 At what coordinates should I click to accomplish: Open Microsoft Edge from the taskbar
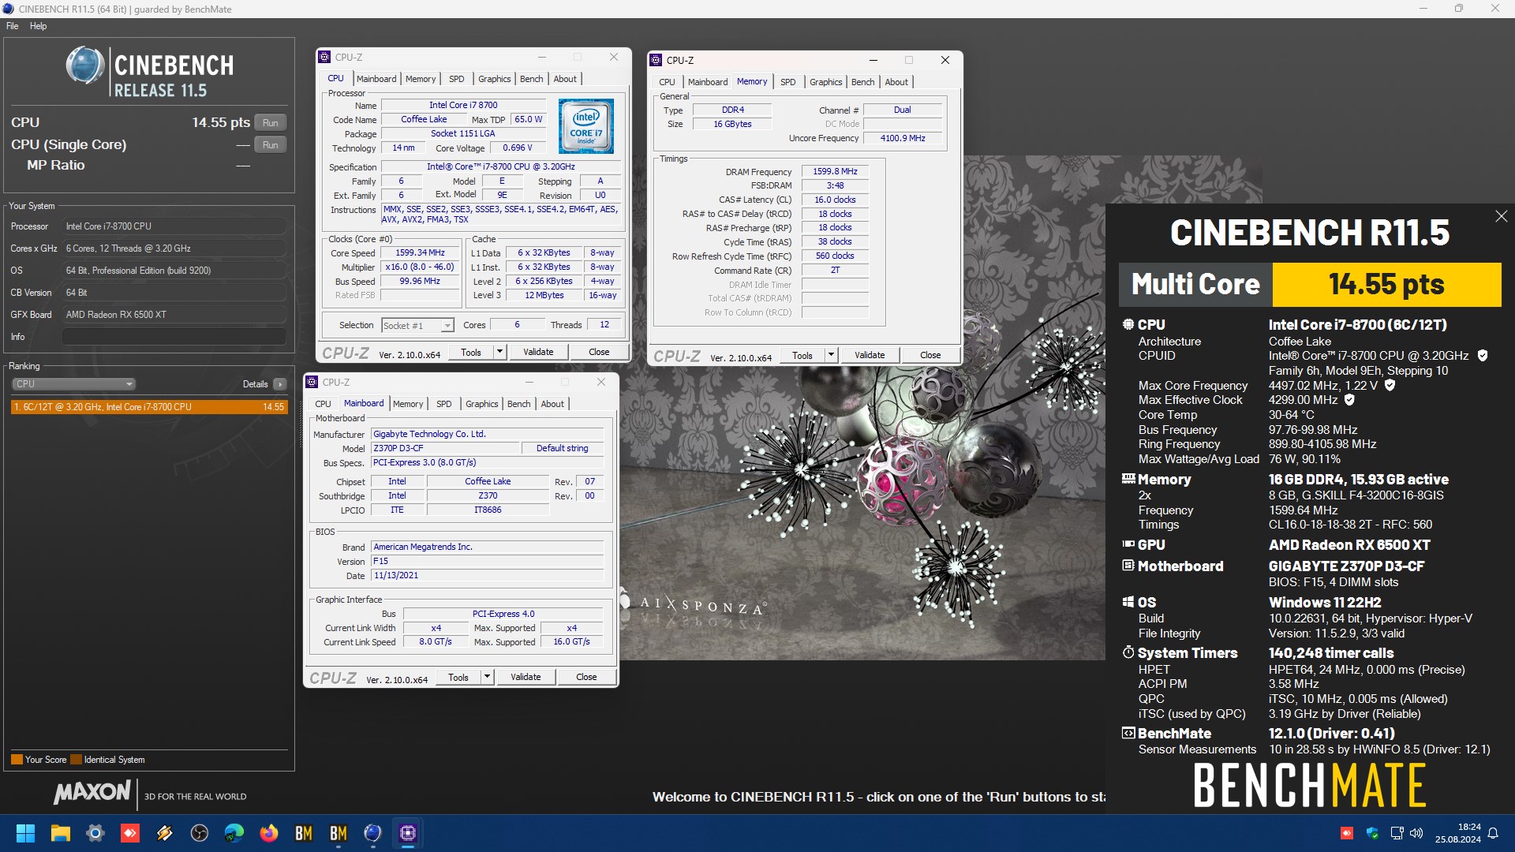[x=234, y=833]
